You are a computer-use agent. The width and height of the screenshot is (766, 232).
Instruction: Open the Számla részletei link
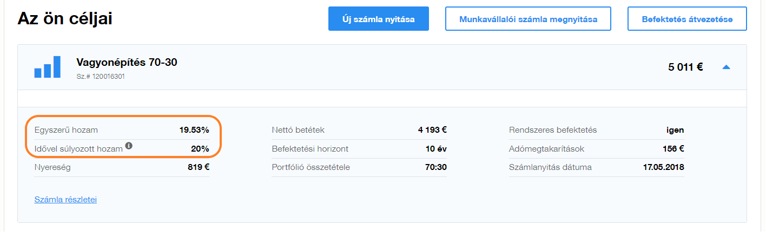[65, 200]
